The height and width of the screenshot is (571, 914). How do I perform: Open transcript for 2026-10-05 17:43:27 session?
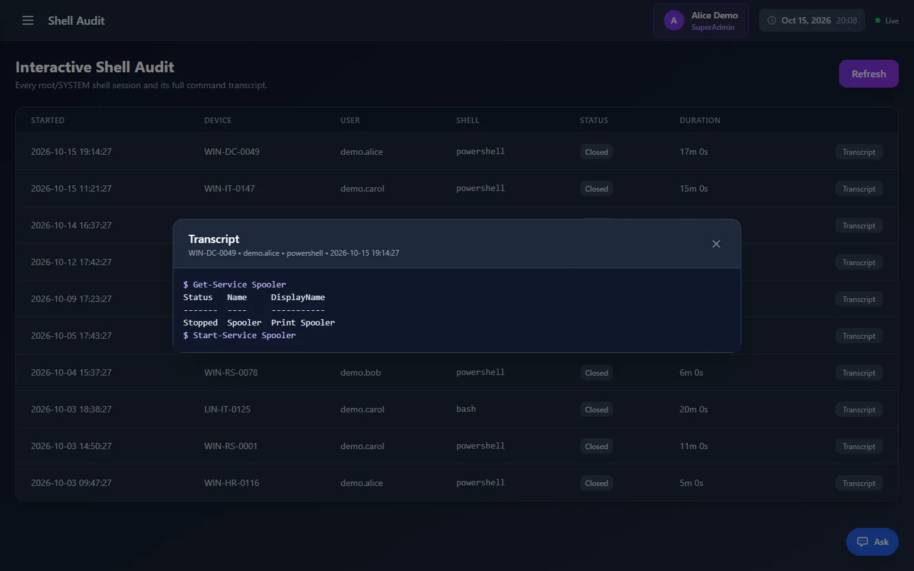(859, 336)
